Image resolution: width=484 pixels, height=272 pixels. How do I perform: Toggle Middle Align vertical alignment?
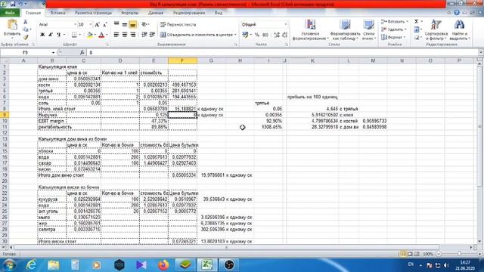coord(124,24)
